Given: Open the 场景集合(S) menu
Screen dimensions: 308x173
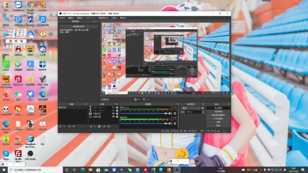Looking at the screenshot, I should (103, 18).
